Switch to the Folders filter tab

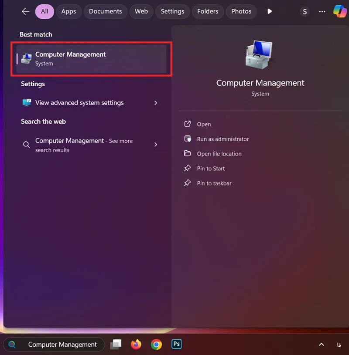pyautogui.click(x=208, y=11)
